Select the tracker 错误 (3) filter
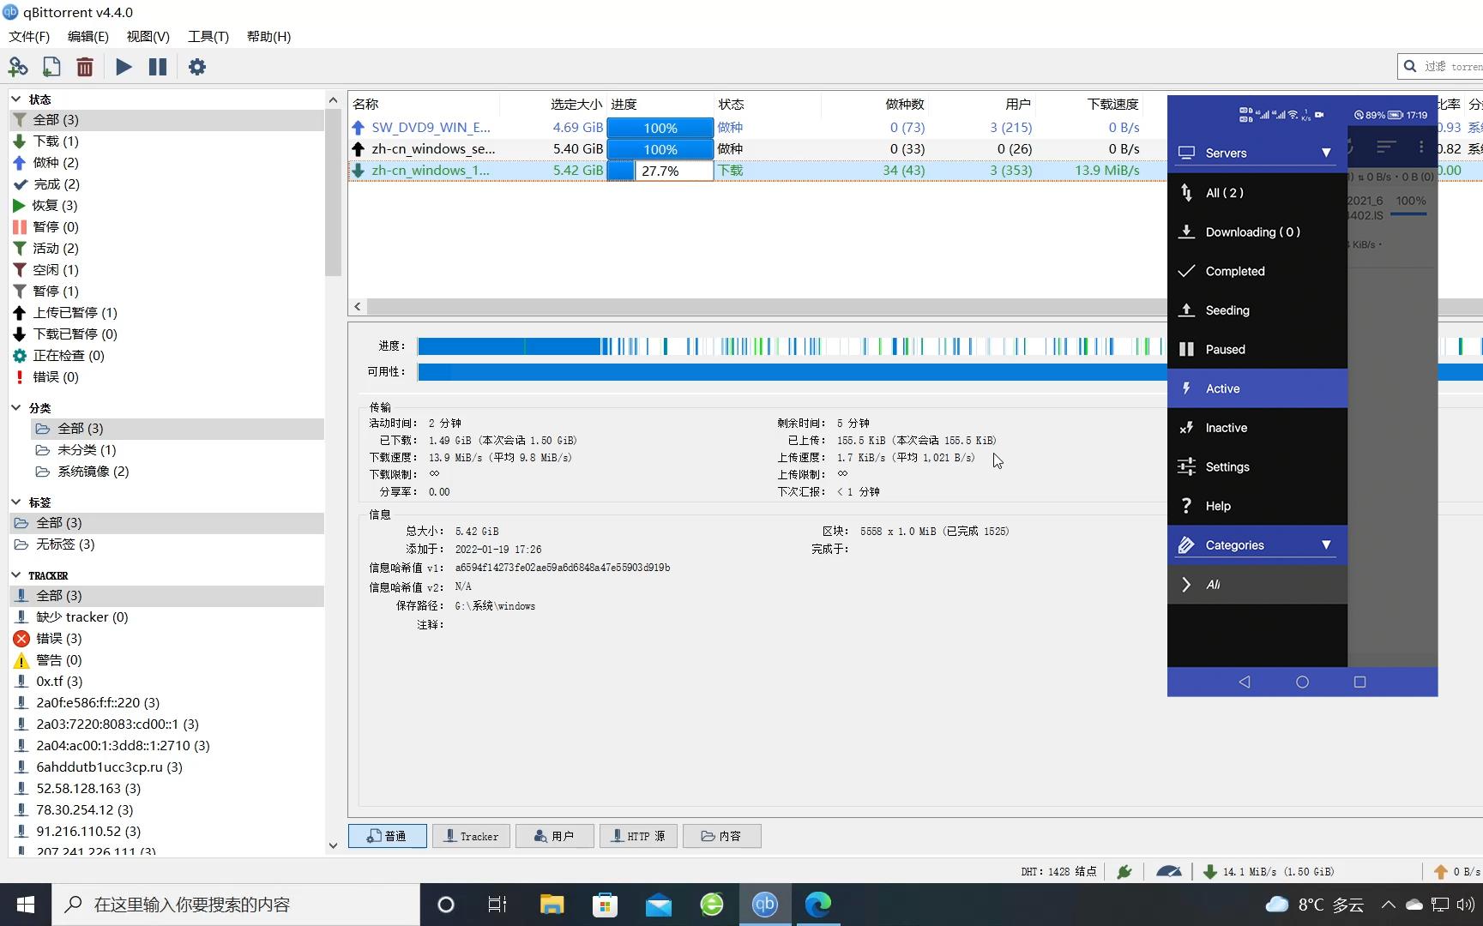1483x926 pixels. 167,639
